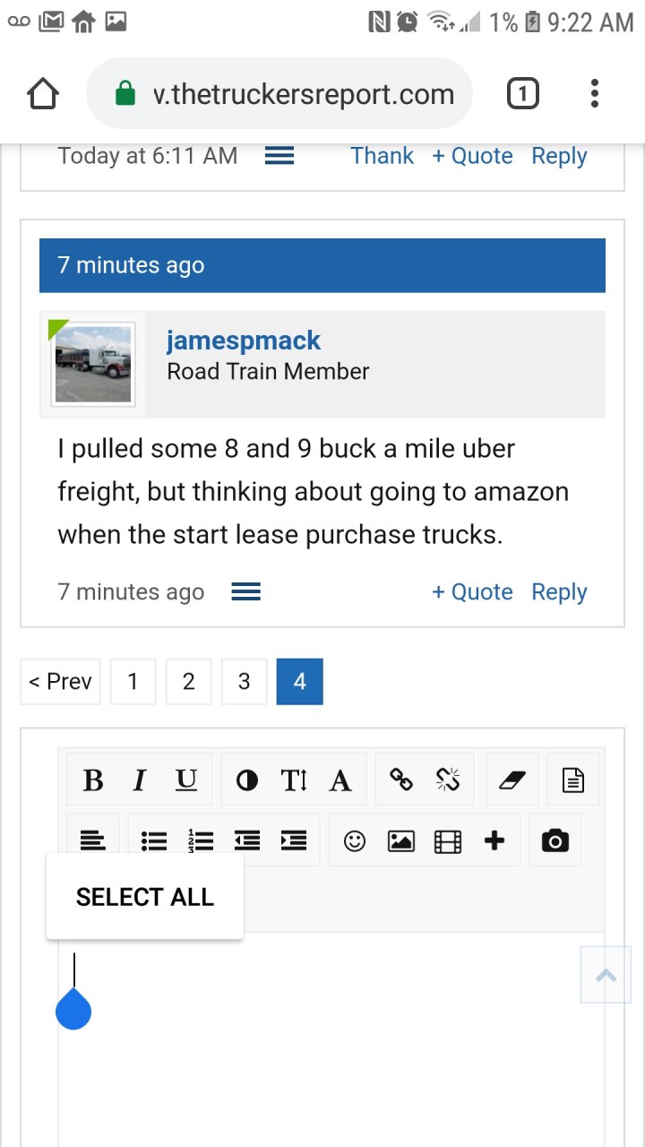Toggle bold text formatting

[x=93, y=780]
